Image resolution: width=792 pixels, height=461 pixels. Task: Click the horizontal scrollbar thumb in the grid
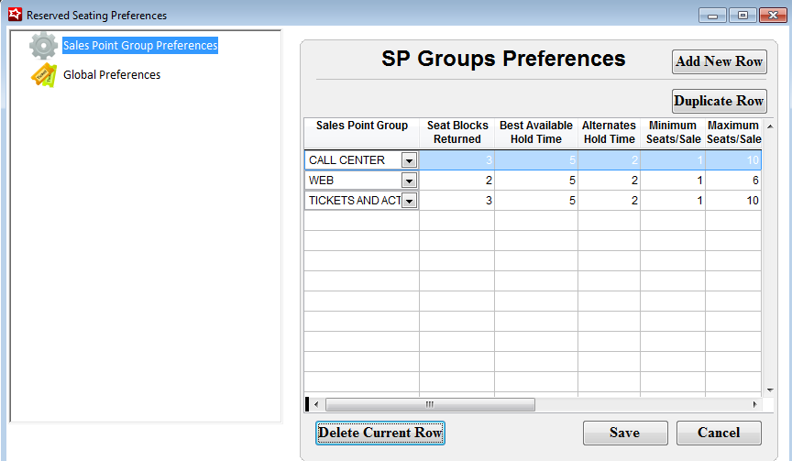click(x=429, y=404)
